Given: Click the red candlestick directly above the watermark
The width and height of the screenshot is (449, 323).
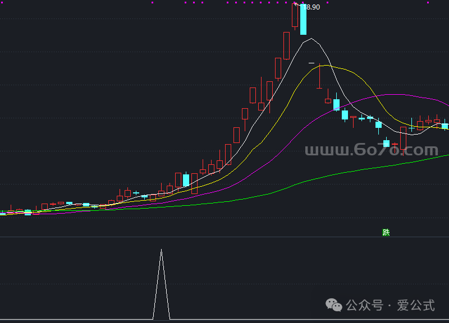Looking at the screenshot, I should [x=403, y=137].
